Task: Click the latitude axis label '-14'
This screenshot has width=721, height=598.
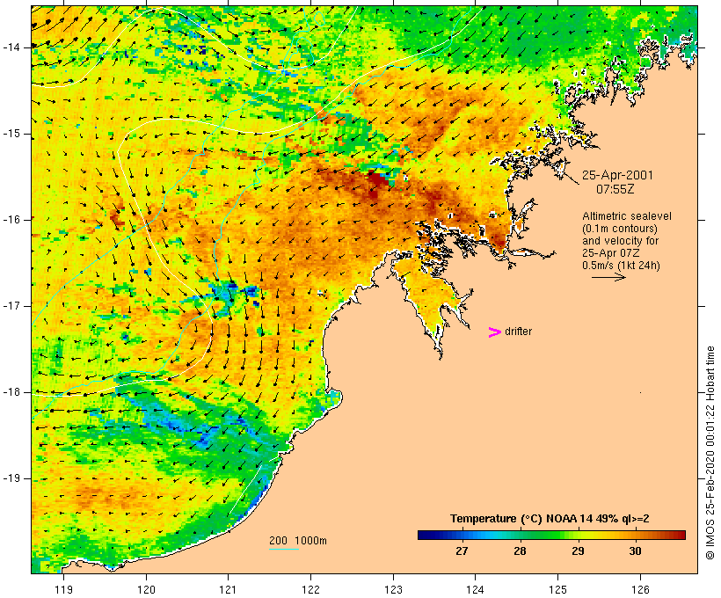Action: click(11, 47)
